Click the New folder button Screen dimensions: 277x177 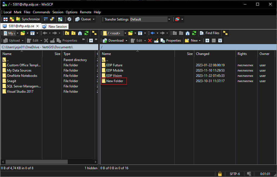pyautogui.click(x=191, y=41)
